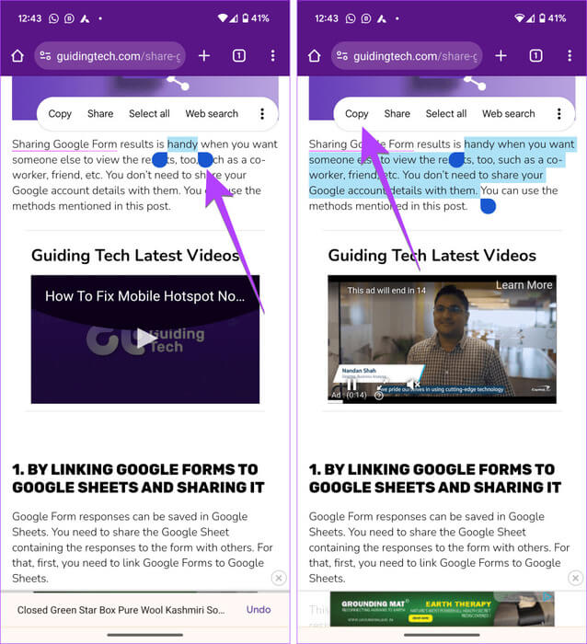Pause the video ad in right screen
Screen dimensions: 587x644
coord(351,385)
